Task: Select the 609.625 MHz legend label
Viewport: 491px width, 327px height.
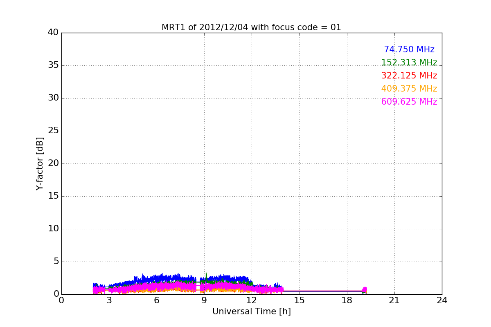Action: (x=409, y=102)
